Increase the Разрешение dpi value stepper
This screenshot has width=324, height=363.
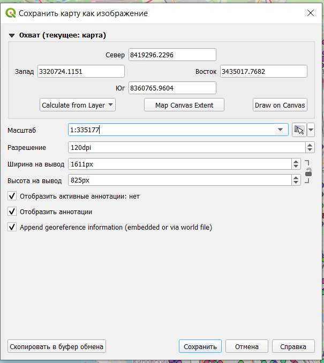[x=310, y=145]
